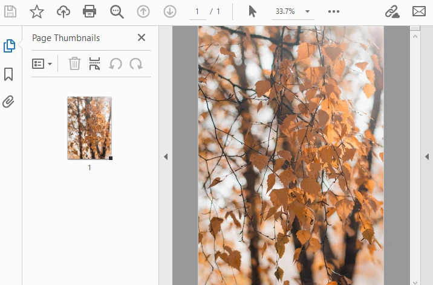Upload file to cloud icon
Image resolution: width=433 pixels, height=285 pixels.
pos(63,11)
